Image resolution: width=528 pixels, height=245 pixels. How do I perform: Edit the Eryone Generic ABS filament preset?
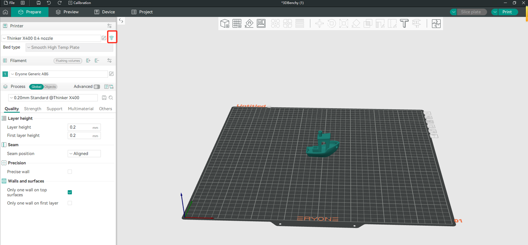click(x=111, y=74)
